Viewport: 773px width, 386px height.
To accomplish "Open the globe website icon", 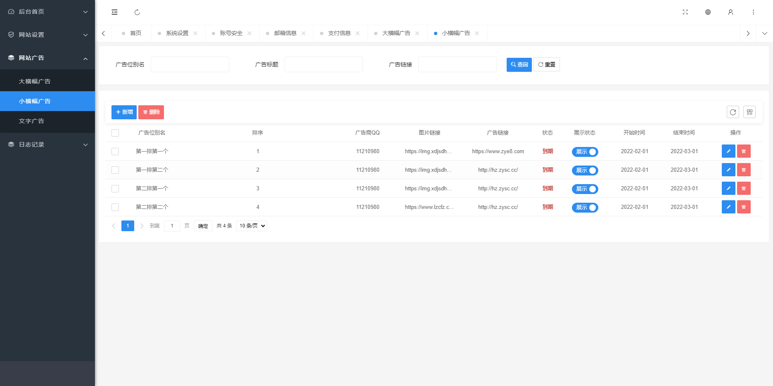I will click(708, 12).
